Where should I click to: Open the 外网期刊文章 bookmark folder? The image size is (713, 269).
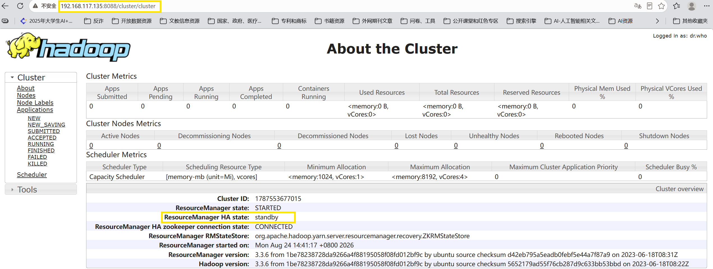click(x=373, y=21)
